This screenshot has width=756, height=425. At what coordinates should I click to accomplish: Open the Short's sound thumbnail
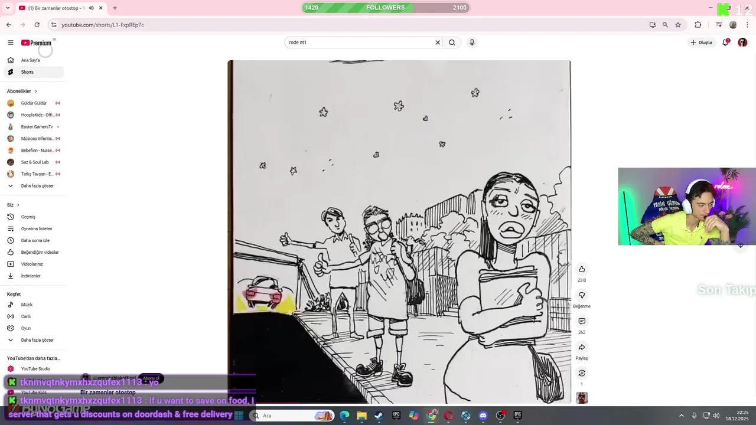(x=582, y=398)
